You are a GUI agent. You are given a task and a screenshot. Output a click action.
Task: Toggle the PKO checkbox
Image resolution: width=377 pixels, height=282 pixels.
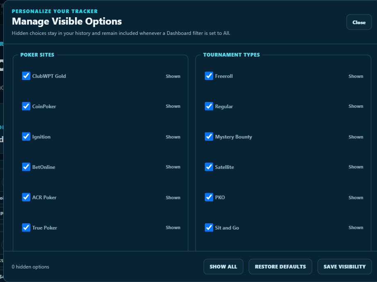click(209, 197)
